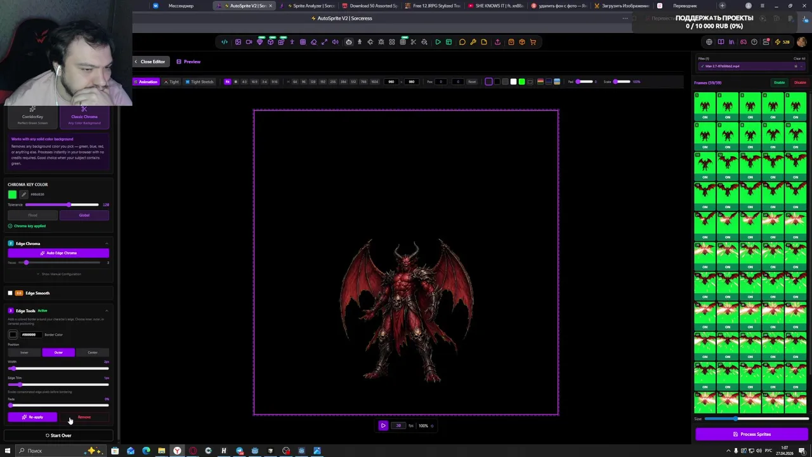
Task: Expand Show Manual Configuration
Action: click(x=58, y=274)
